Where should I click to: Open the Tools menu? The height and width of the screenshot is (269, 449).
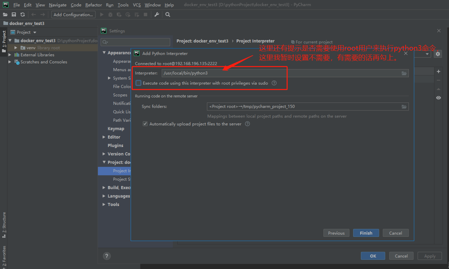(x=123, y=5)
